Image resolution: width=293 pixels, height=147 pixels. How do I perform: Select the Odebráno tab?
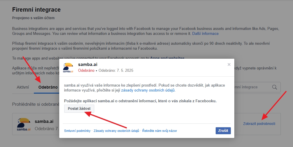48,87
